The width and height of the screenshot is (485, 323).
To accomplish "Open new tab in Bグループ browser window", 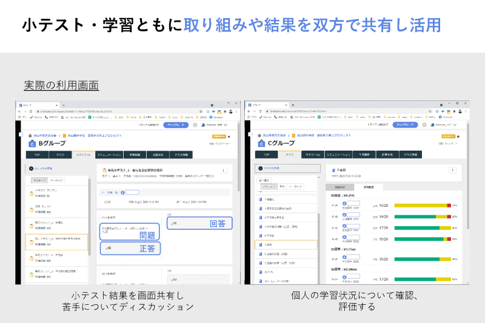I will point(64,105).
